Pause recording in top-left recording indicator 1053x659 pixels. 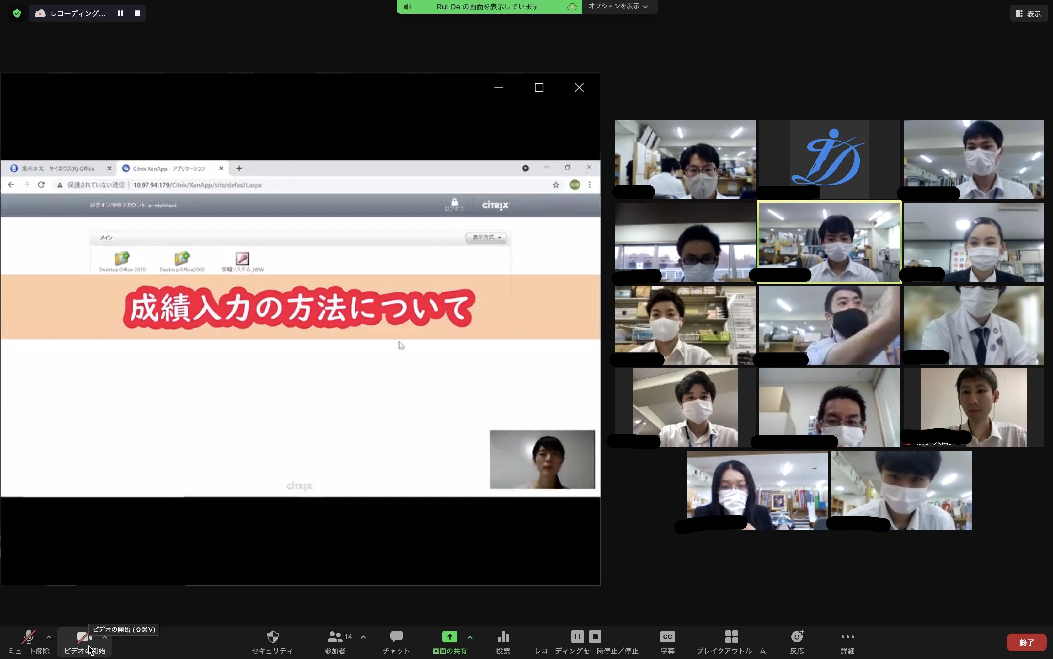click(x=120, y=13)
